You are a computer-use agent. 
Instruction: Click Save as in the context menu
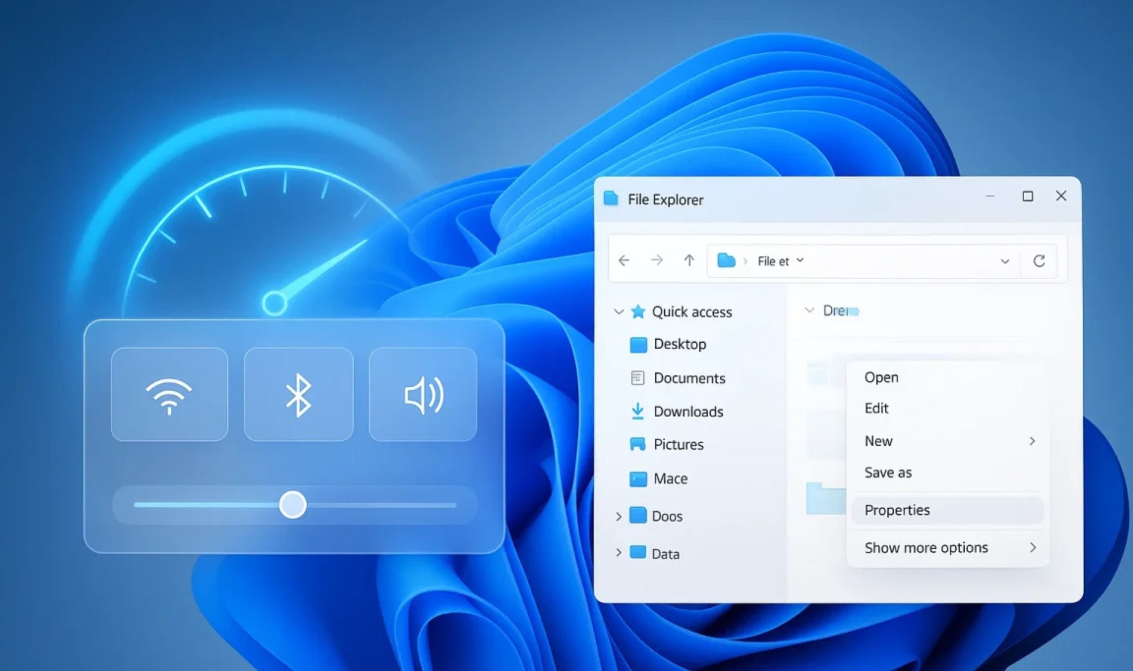[x=888, y=473]
